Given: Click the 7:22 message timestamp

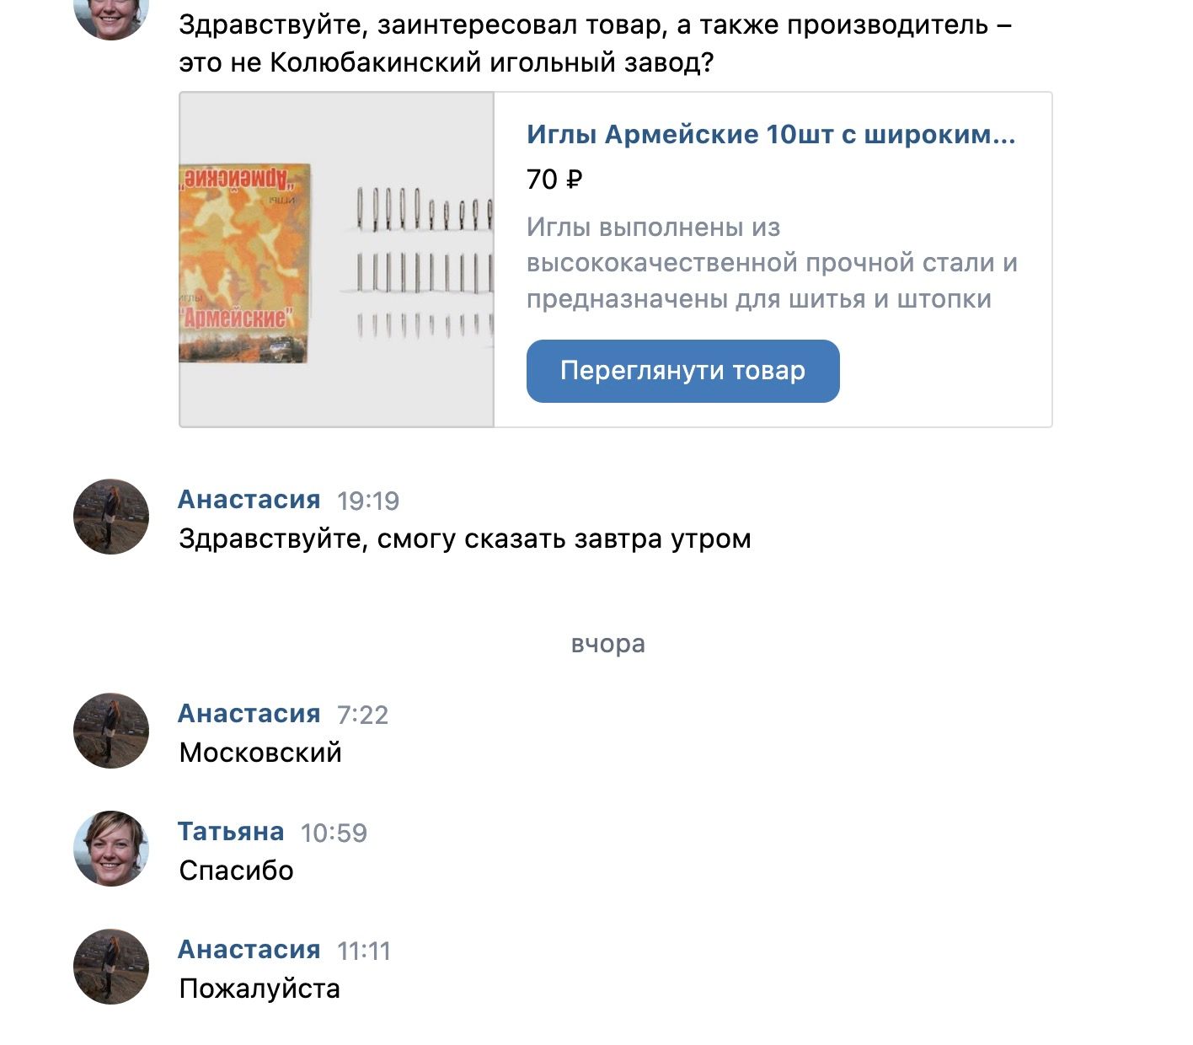Looking at the screenshot, I should pyautogui.click(x=362, y=715).
